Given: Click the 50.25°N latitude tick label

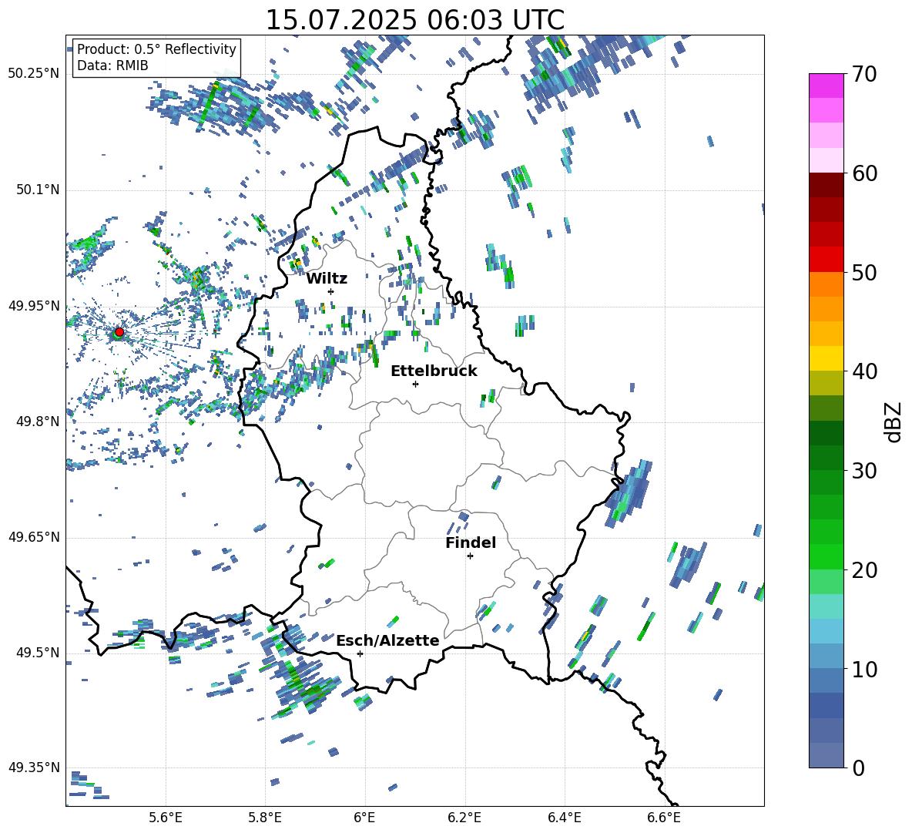Looking at the screenshot, I should click(34, 73).
